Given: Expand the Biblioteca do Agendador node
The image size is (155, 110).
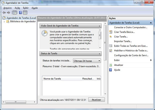Looking at the screenshot, I should (x=4, y=22).
